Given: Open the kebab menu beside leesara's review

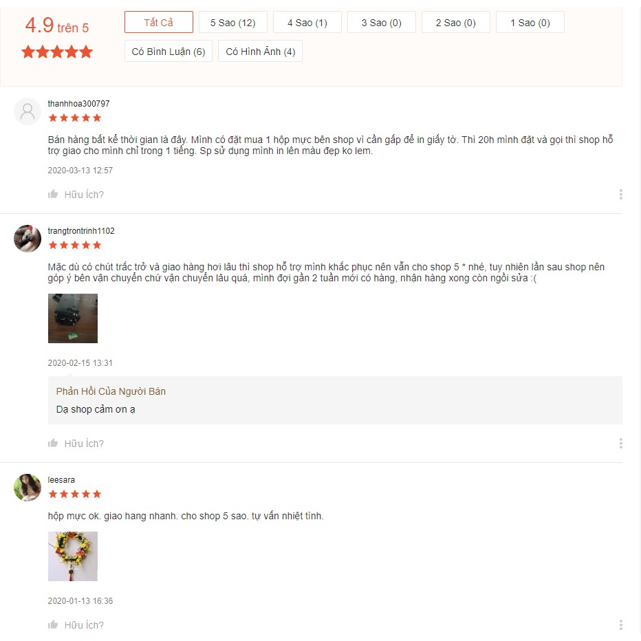Looking at the screenshot, I should pos(620,624).
